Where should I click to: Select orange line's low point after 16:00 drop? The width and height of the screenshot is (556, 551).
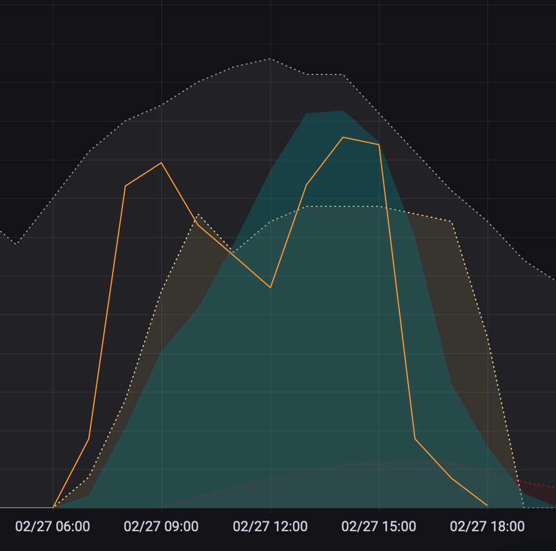pos(415,438)
